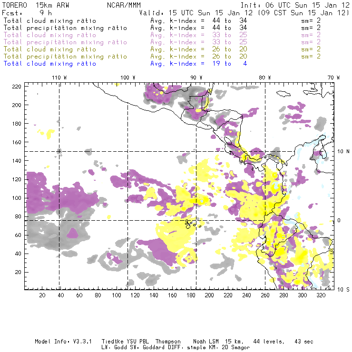Viewport: 352px width, 352px height.
Task: Click the "70 W" longitude label
Action: (333, 78)
